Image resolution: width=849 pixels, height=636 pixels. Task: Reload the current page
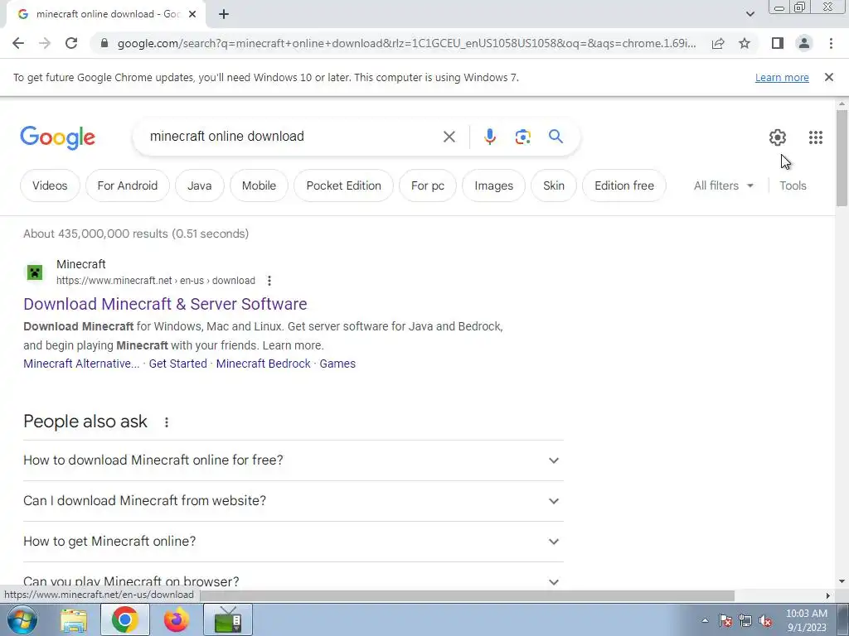coord(71,43)
